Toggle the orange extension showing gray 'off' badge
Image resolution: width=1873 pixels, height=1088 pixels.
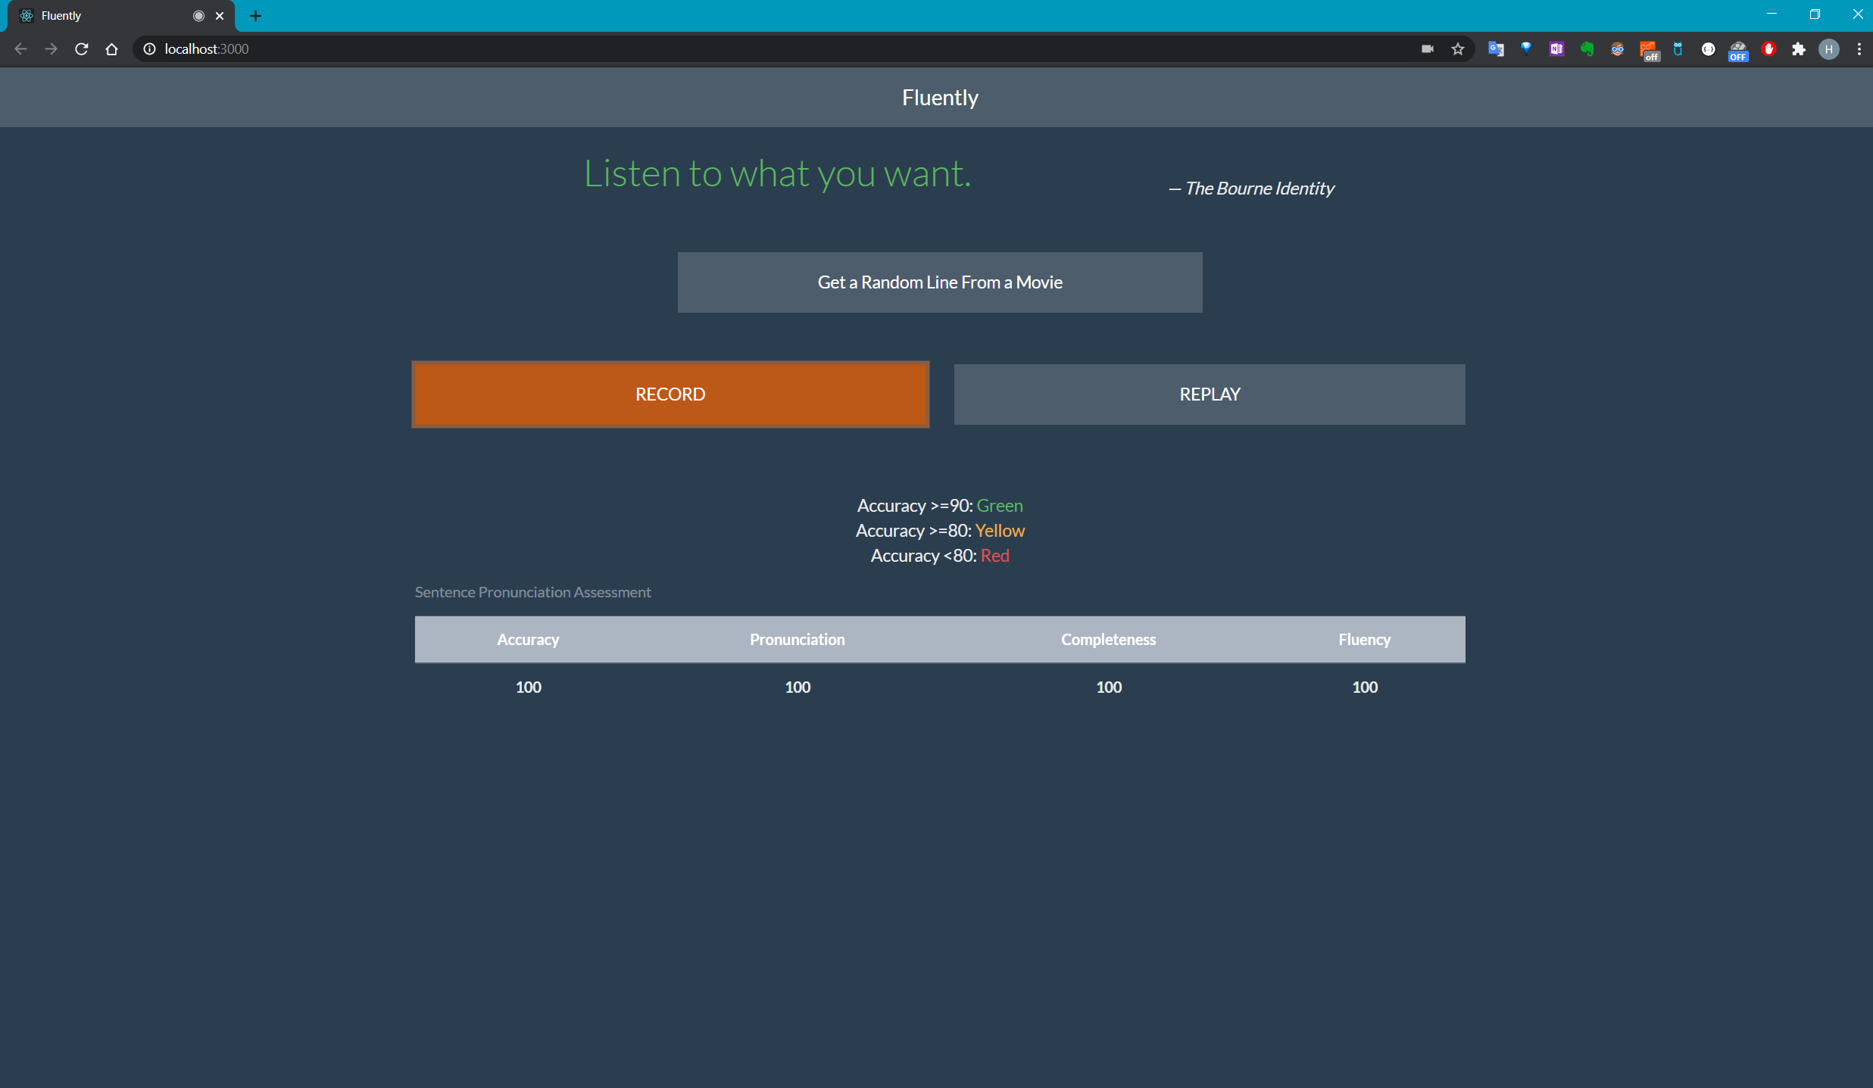[x=1648, y=50]
